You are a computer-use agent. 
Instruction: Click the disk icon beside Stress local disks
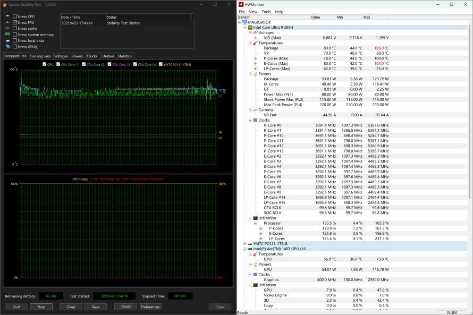7,40
